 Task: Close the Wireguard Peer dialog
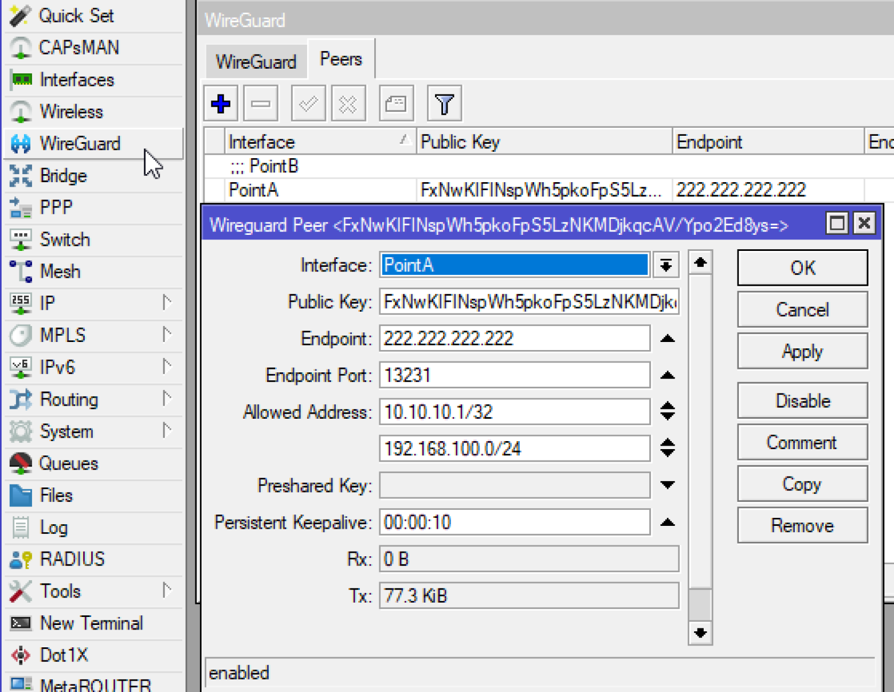[864, 223]
